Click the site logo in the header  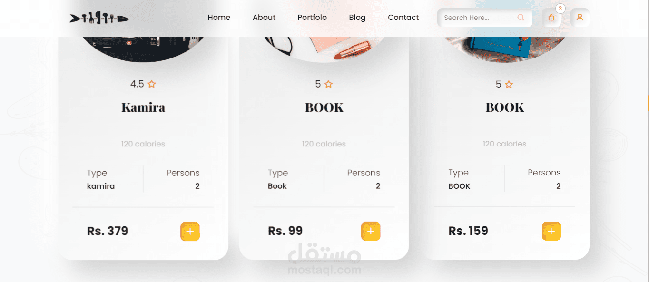[x=99, y=18]
